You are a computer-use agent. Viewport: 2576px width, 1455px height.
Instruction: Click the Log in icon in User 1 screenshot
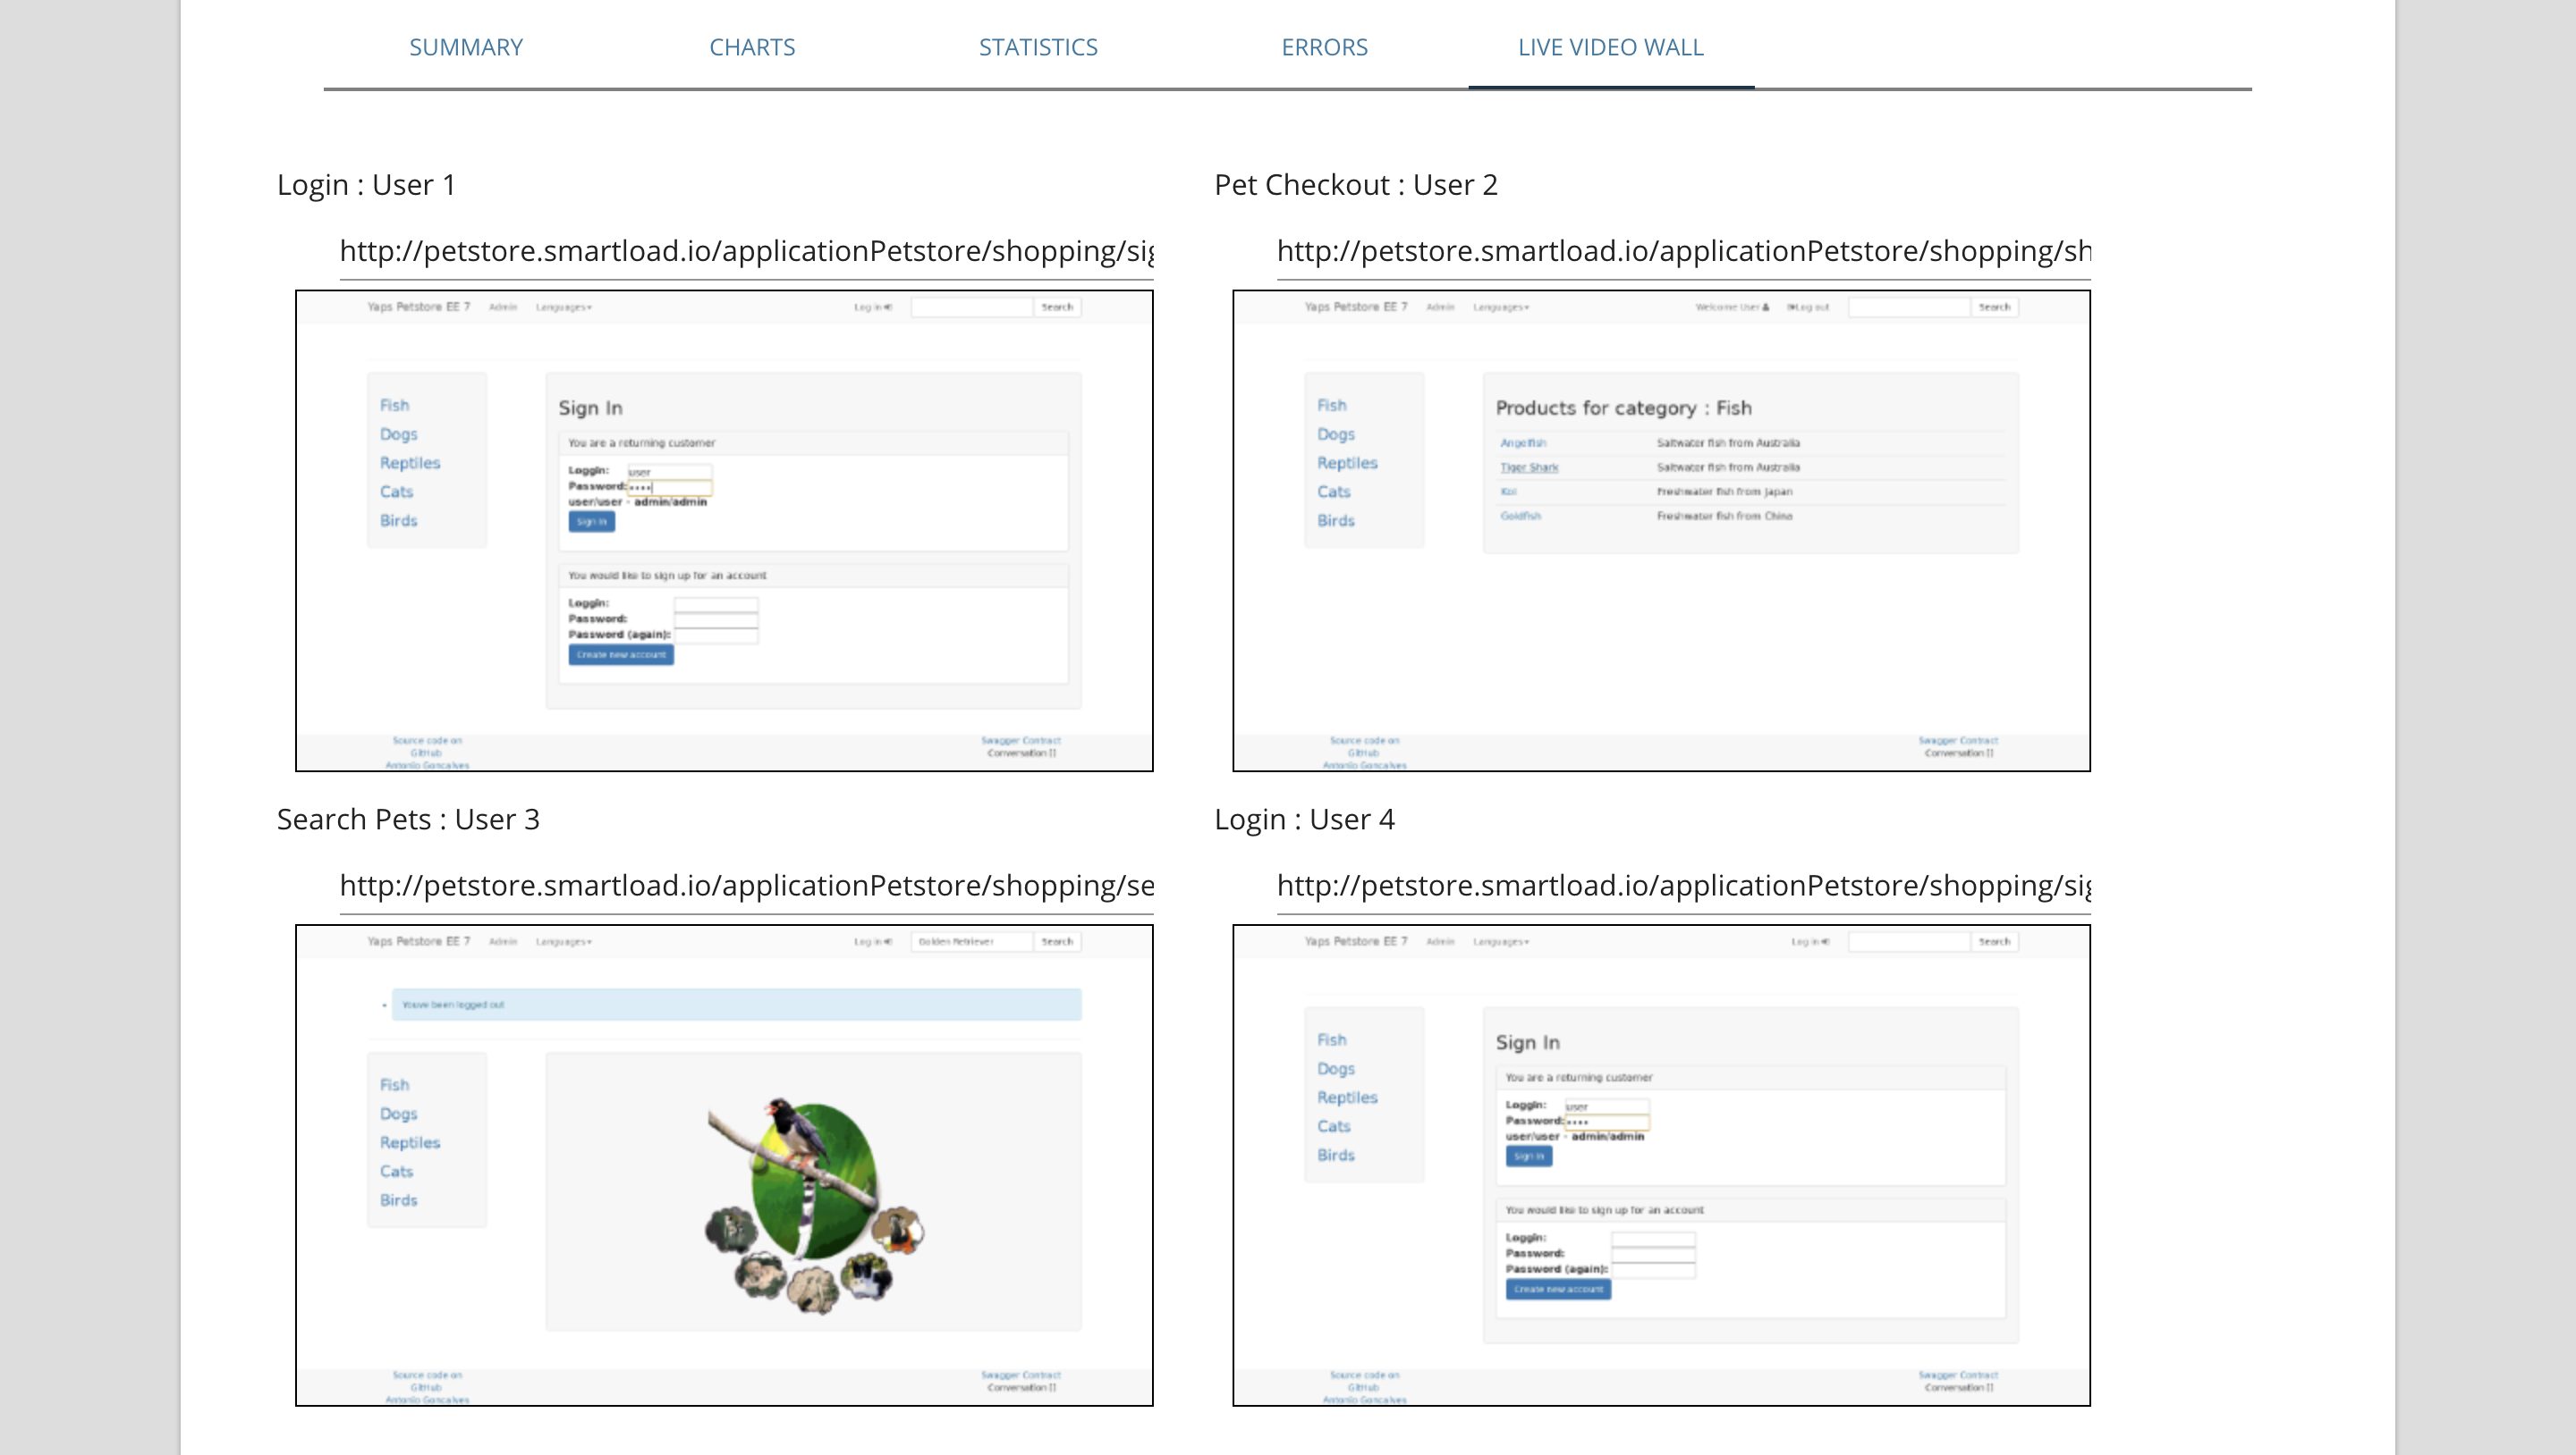pos(886,307)
